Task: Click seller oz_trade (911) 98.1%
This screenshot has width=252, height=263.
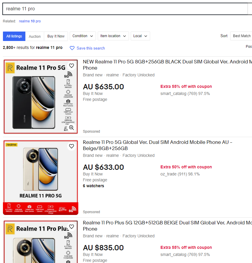Action: tap(180, 174)
